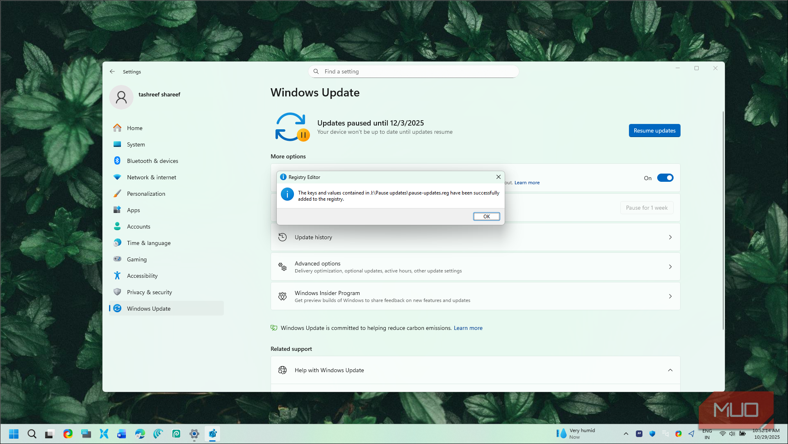Select Network & internet menu item

tap(151, 177)
